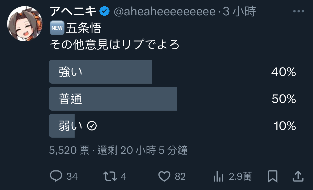Click the blue verified badge

105,11
